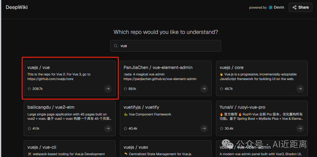Click star icon beside 41.1k
This screenshot has width=317, height=157.
(29, 128)
